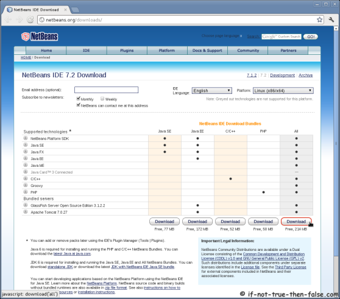Click the Search link beside search box
Image resolution: width=340 pixels, height=299 pixels.
pos(253,37)
